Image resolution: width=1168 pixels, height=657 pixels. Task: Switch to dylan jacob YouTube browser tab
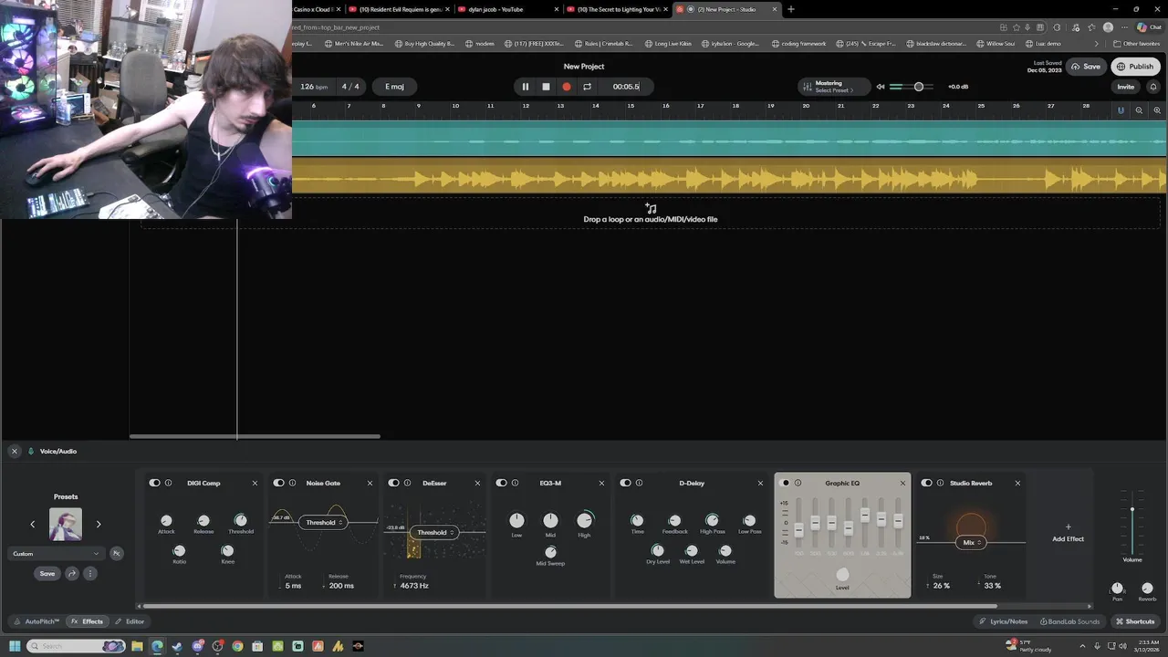point(507,9)
